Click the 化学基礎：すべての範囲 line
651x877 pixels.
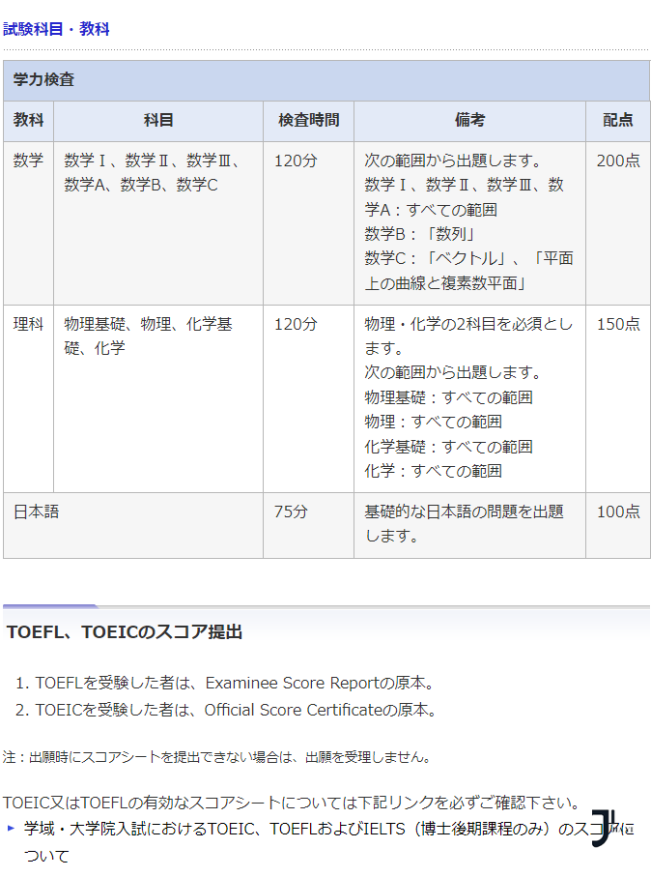449,447
